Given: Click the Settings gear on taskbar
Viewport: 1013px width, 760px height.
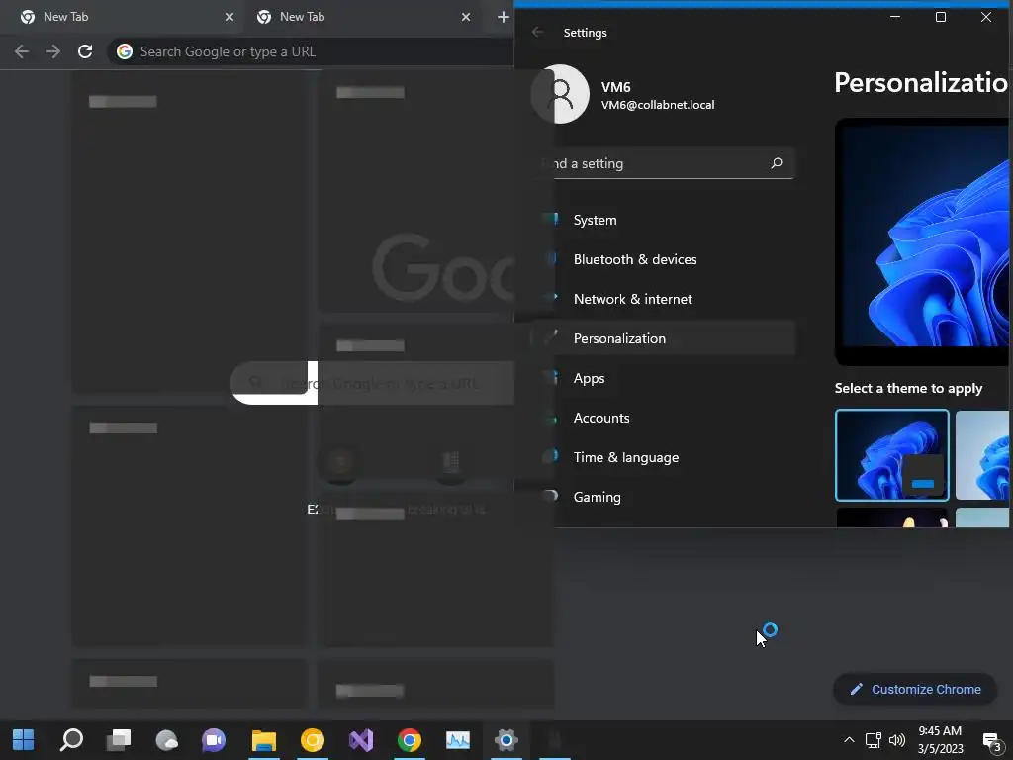Looking at the screenshot, I should coord(506,740).
